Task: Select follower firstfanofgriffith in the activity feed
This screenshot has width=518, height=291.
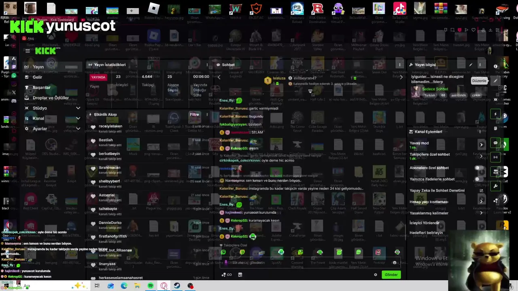Action: pyautogui.click(x=113, y=236)
